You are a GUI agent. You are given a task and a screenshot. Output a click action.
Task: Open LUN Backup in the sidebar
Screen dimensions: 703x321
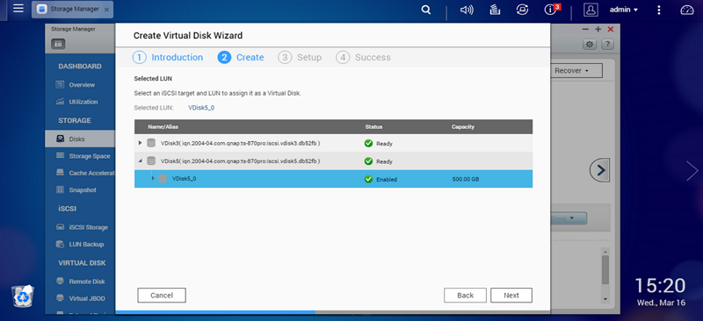point(86,244)
